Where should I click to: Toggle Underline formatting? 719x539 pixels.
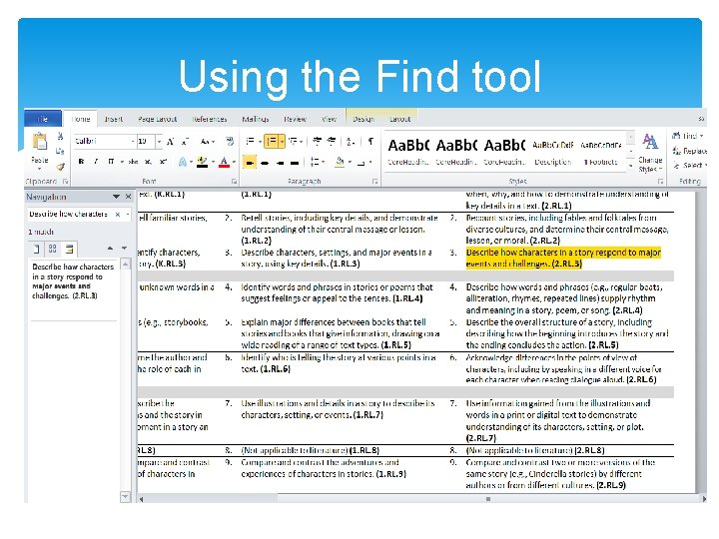(x=111, y=162)
